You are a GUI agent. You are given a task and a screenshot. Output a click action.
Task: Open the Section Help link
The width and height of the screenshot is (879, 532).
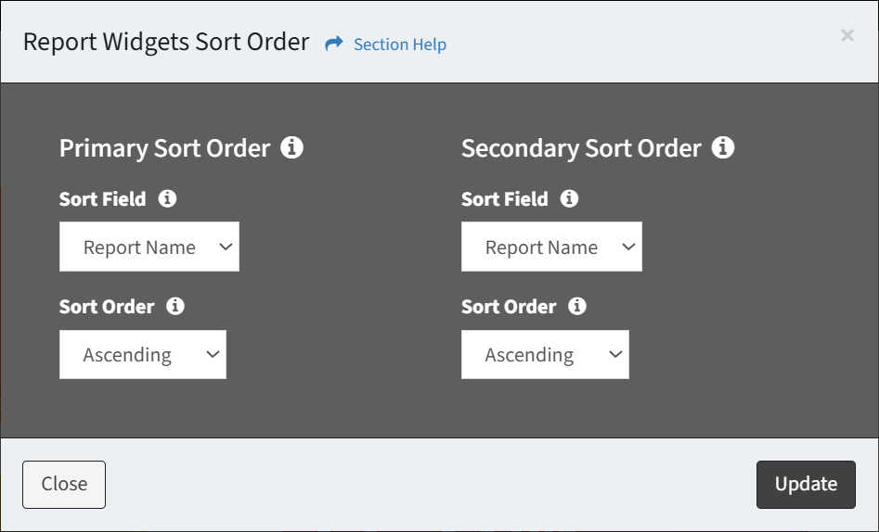pyautogui.click(x=400, y=44)
